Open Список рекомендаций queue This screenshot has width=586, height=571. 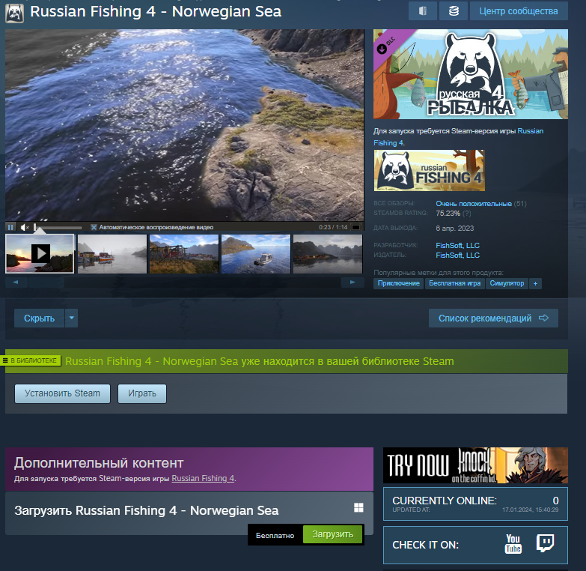click(493, 318)
